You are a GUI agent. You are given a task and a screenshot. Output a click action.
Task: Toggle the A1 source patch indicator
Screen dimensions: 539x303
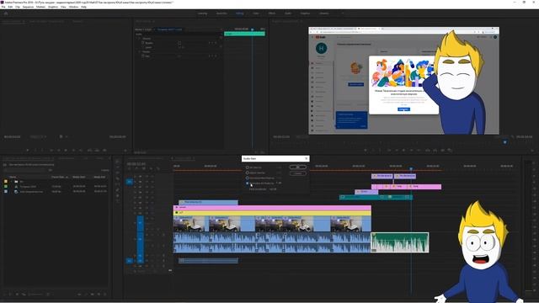pos(129,260)
